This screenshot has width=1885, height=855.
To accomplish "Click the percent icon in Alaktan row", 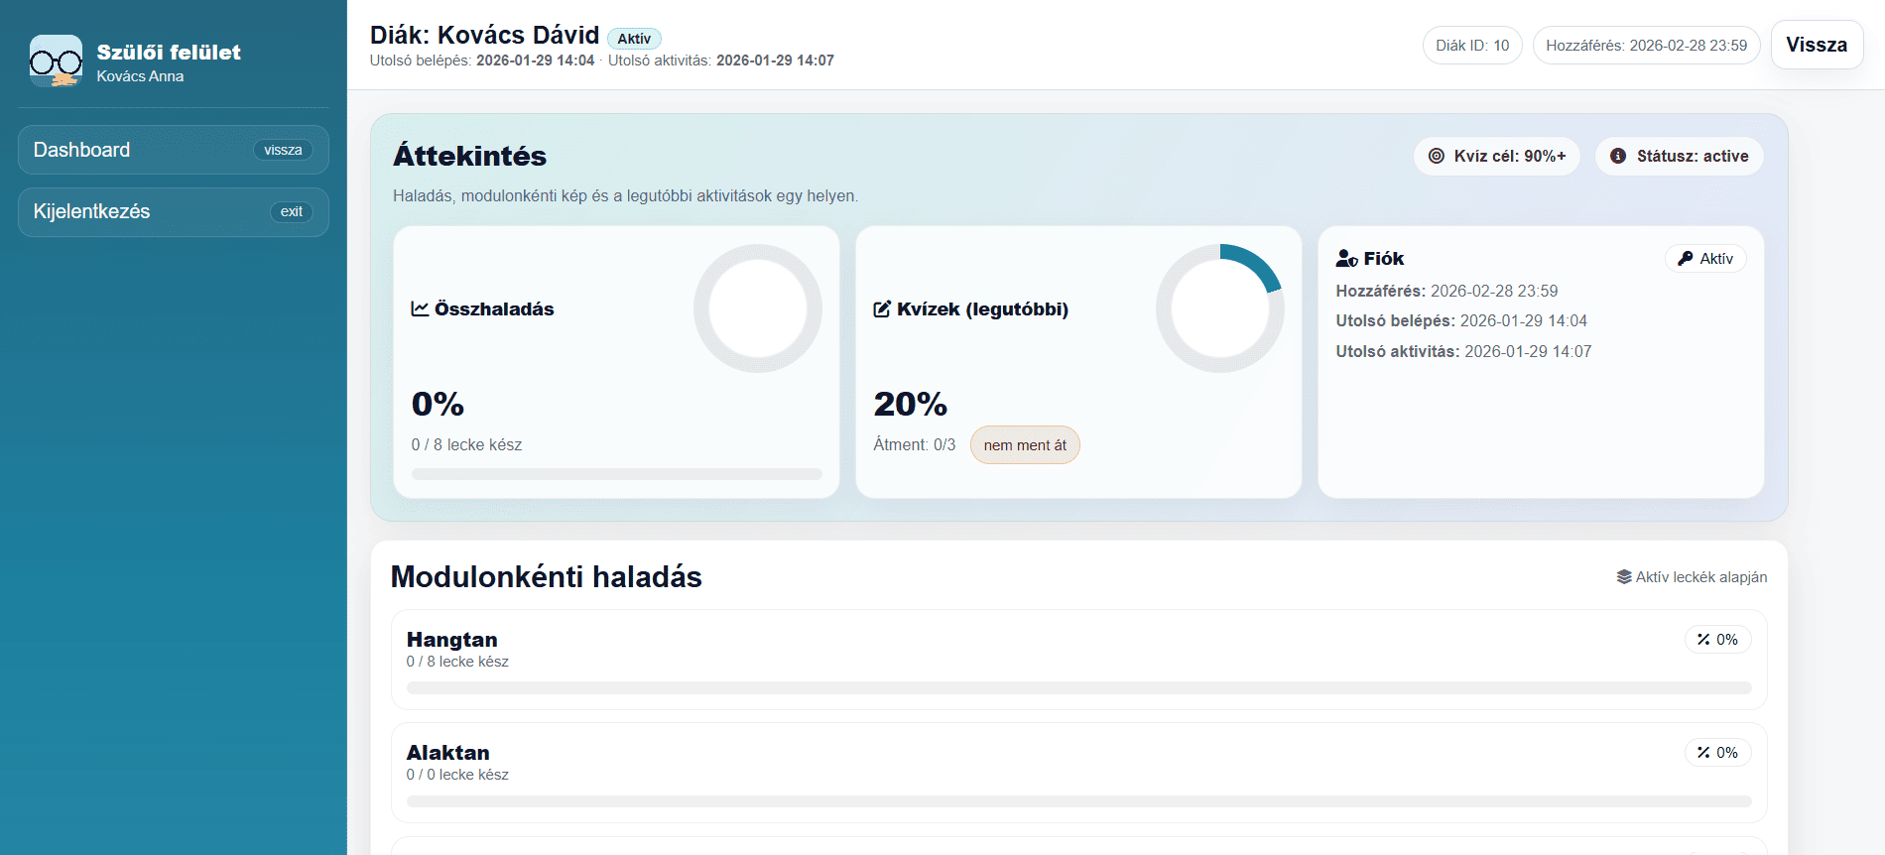I will pyautogui.click(x=1703, y=753).
